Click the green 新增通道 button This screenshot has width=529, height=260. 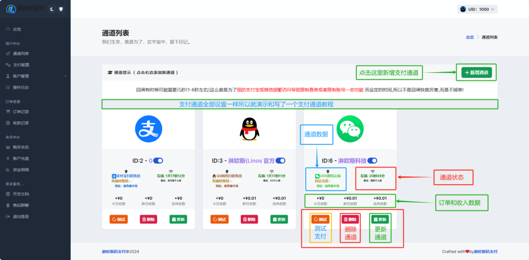(476, 72)
